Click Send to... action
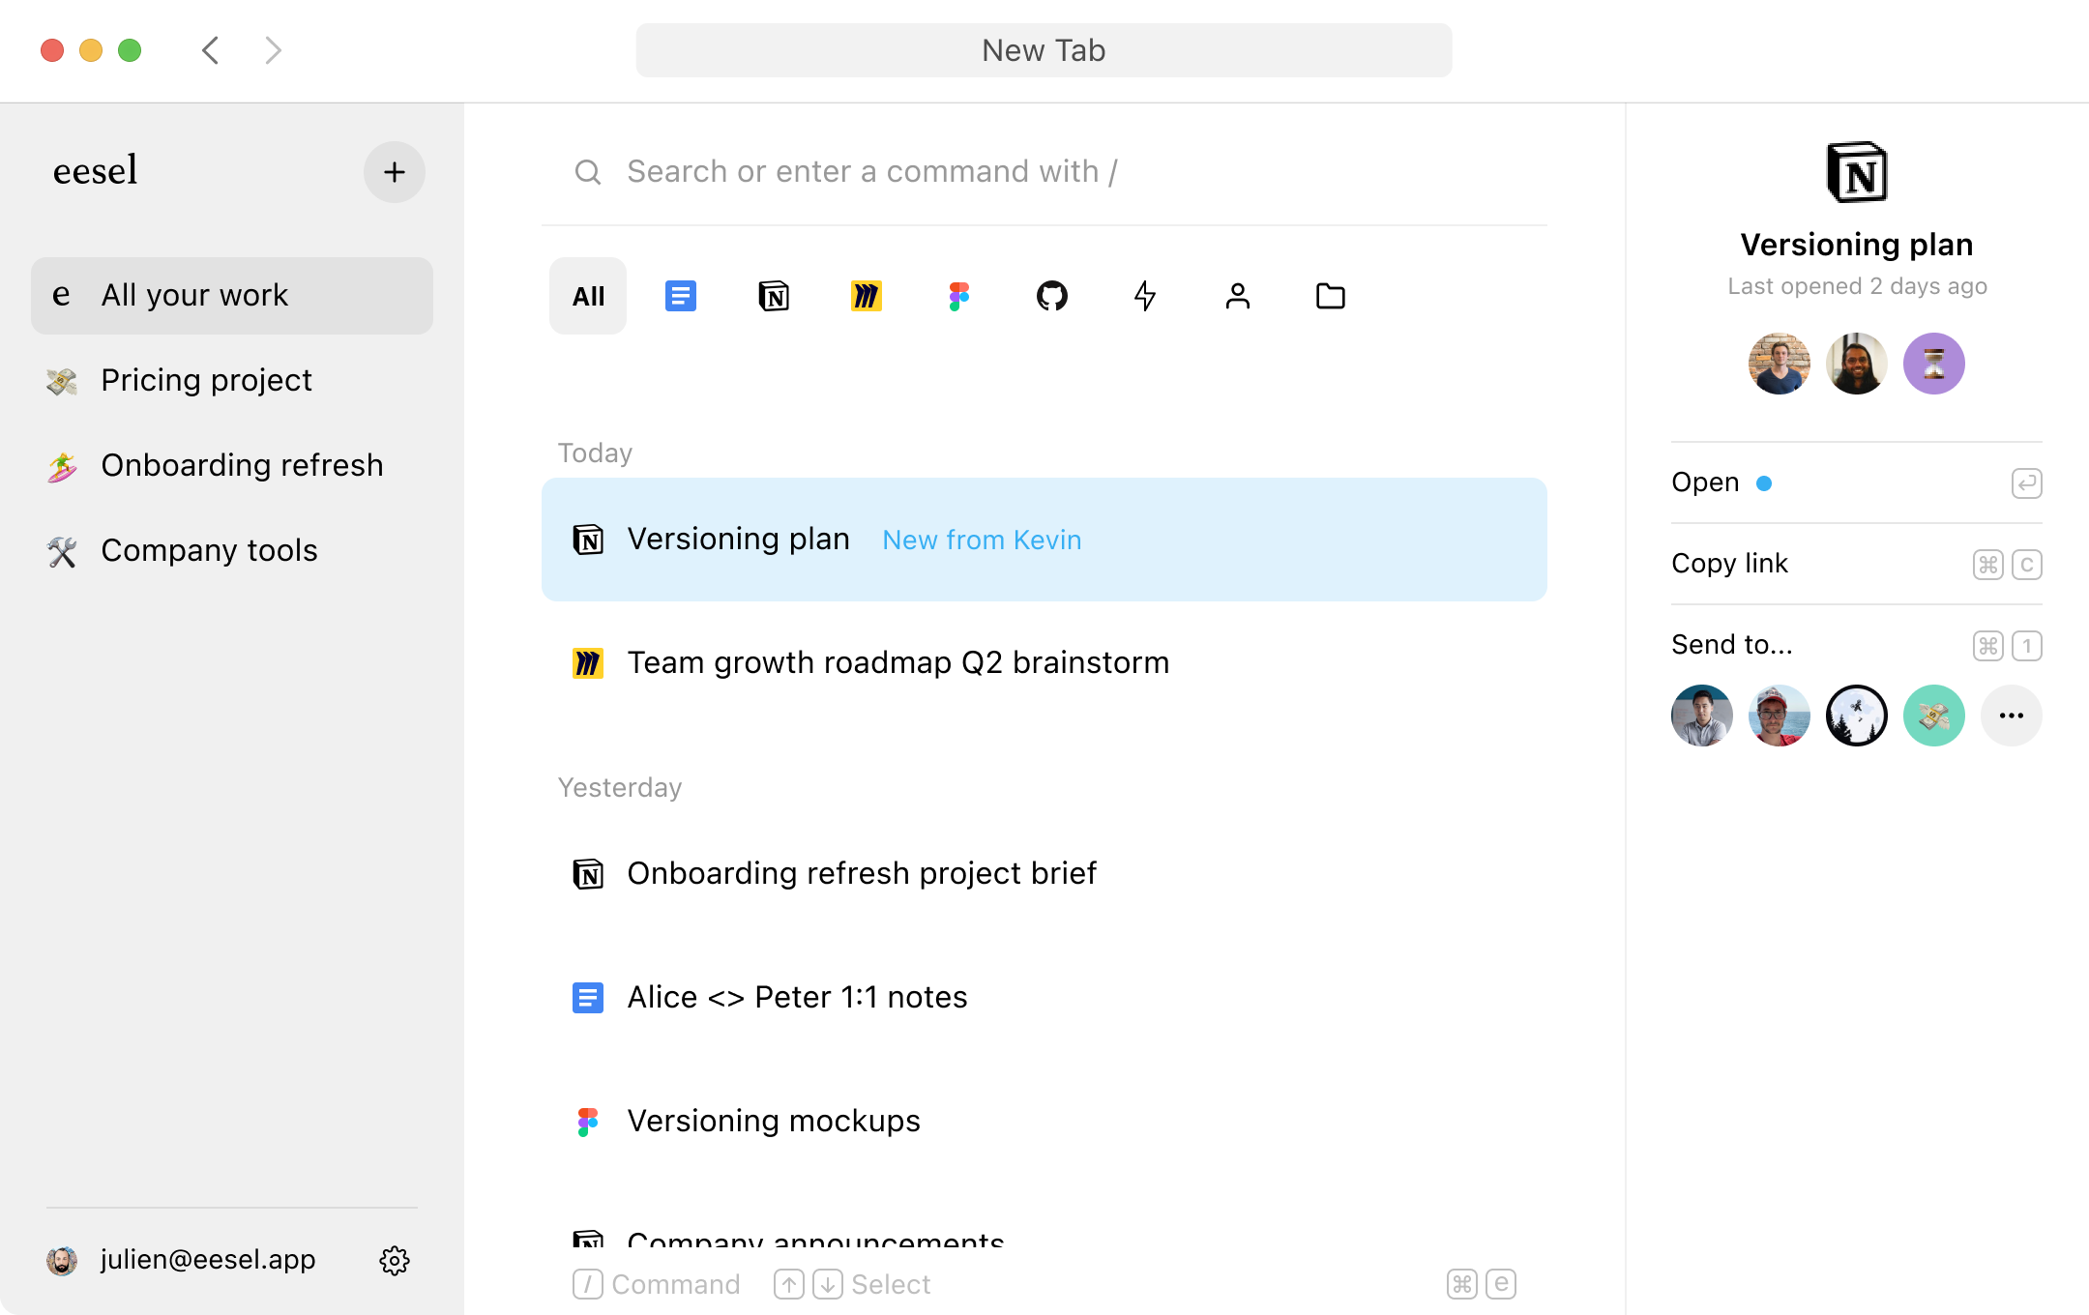The width and height of the screenshot is (2089, 1315). (1857, 645)
